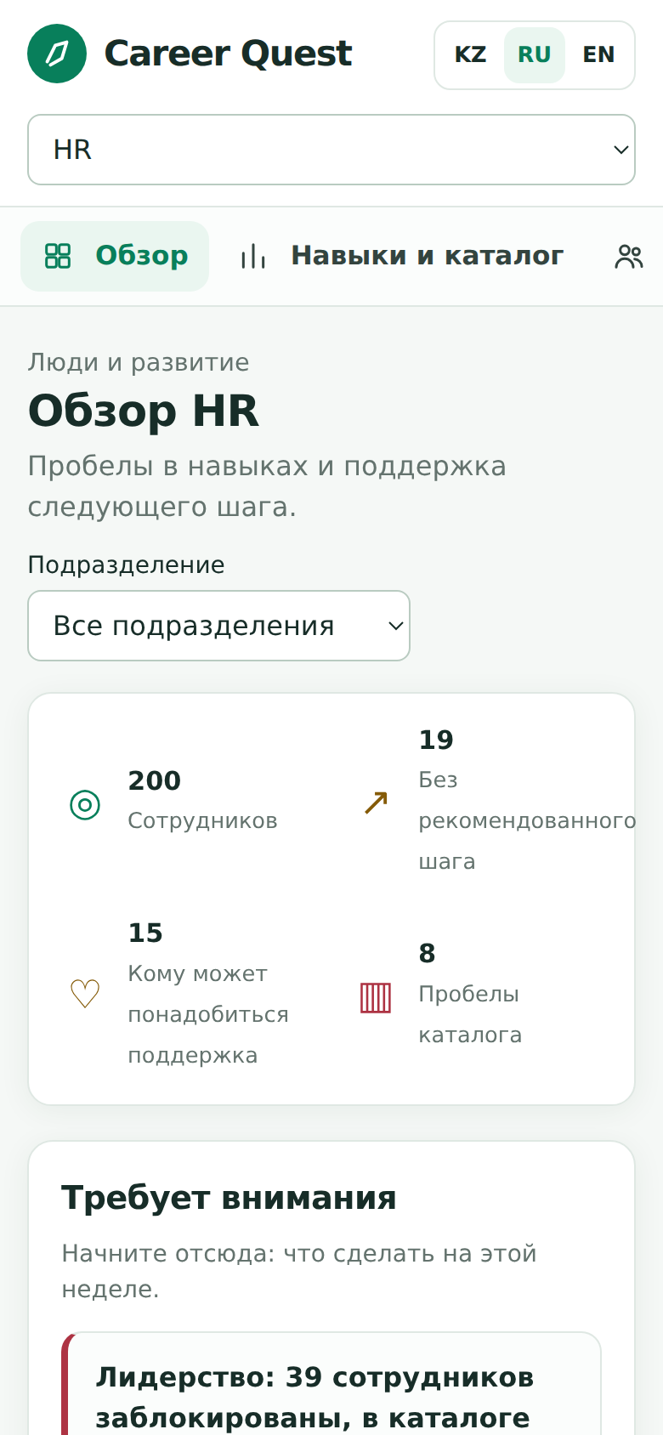
Task: Open the people icon tab
Action: coord(629,256)
